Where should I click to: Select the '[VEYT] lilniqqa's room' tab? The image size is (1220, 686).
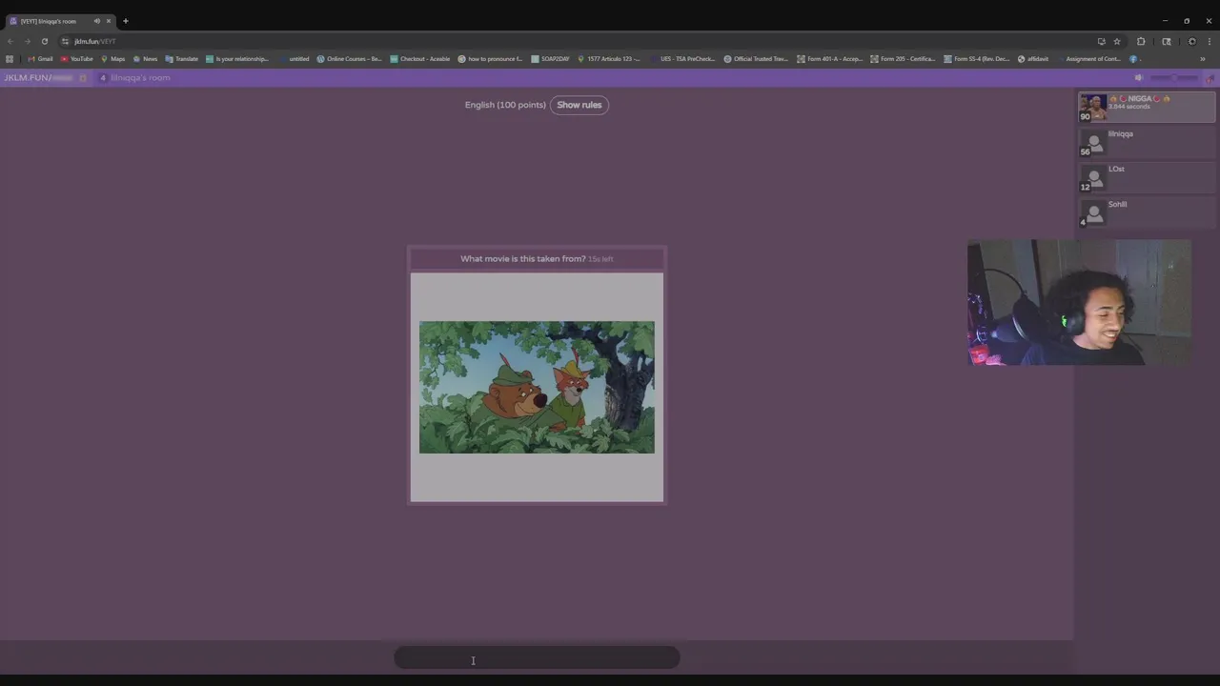pos(59,21)
